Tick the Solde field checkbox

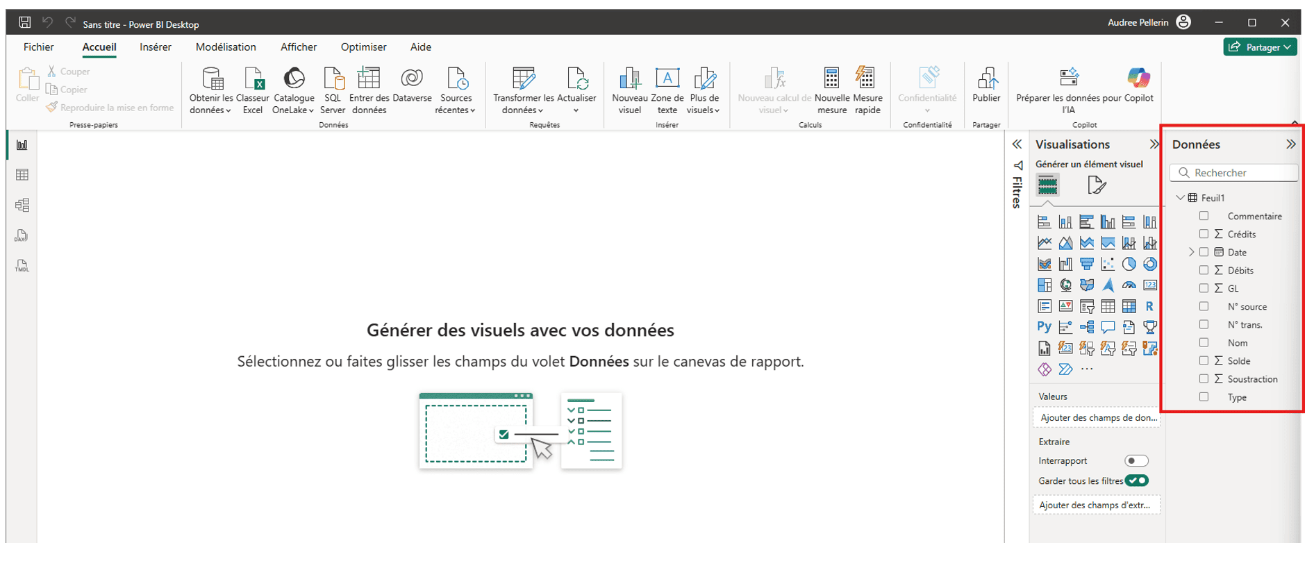coord(1204,360)
